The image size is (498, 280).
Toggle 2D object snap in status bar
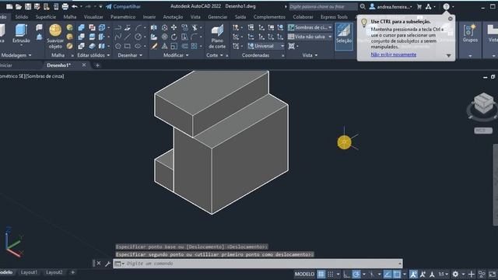coord(397,275)
